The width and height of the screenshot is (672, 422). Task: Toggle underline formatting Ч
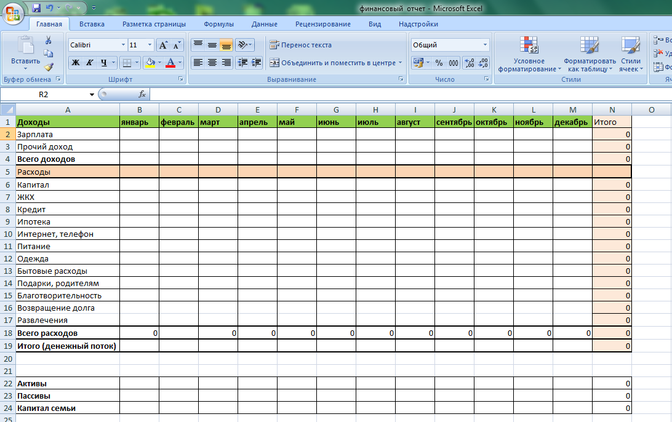coord(104,63)
